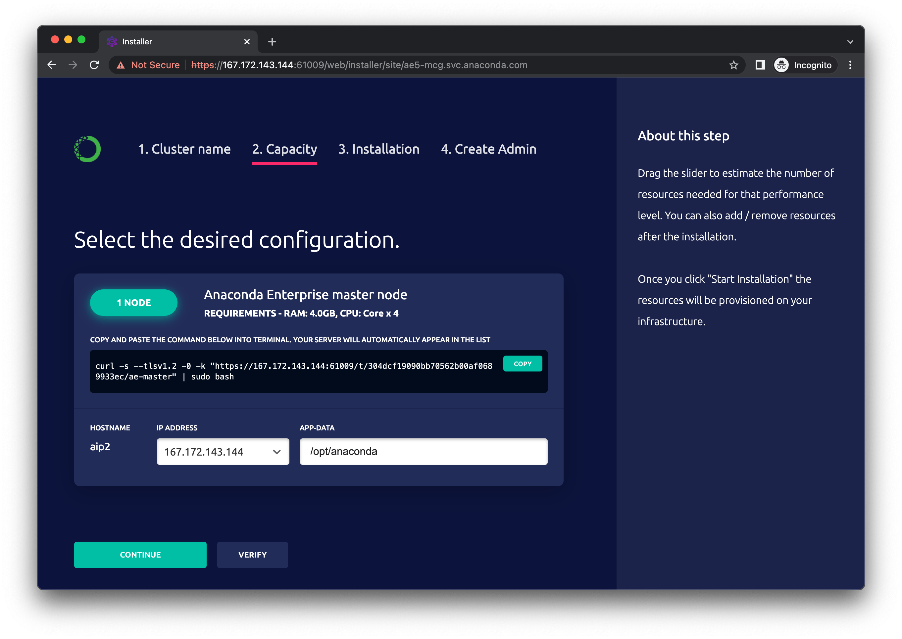Jump to 4. Create Admin step
Viewport: 902px width, 639px height.
tap(488, 149)
